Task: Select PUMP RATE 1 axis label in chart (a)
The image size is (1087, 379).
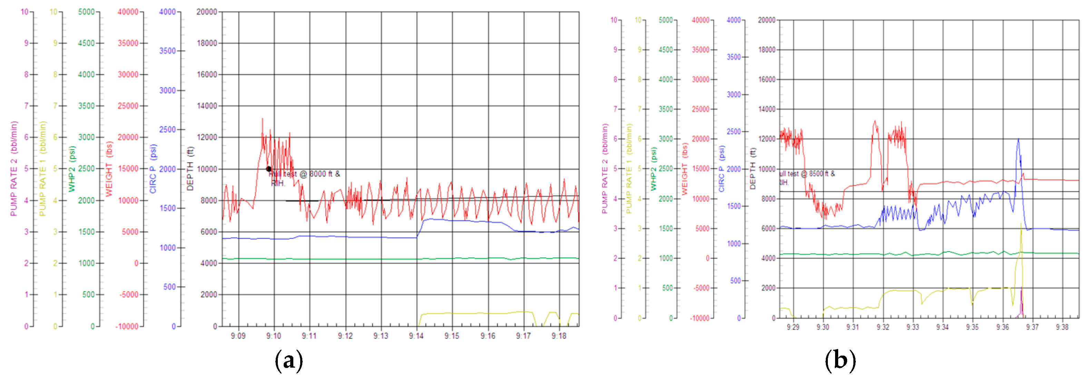Action: click(43, 168)
